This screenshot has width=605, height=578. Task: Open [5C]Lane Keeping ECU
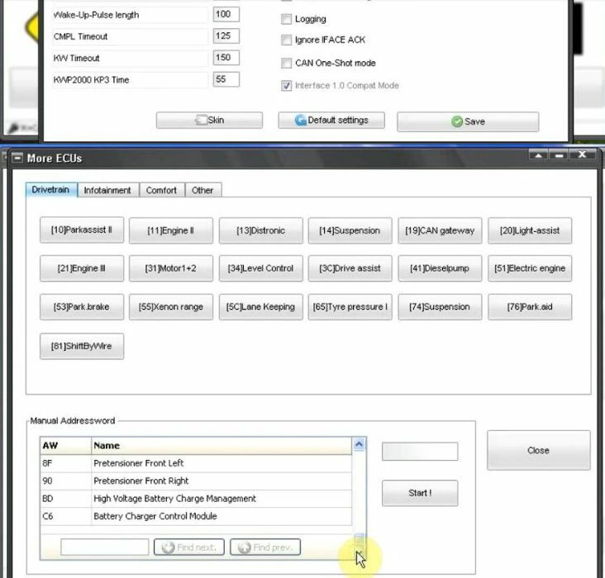pyautogui.click(x=261, y=307)
